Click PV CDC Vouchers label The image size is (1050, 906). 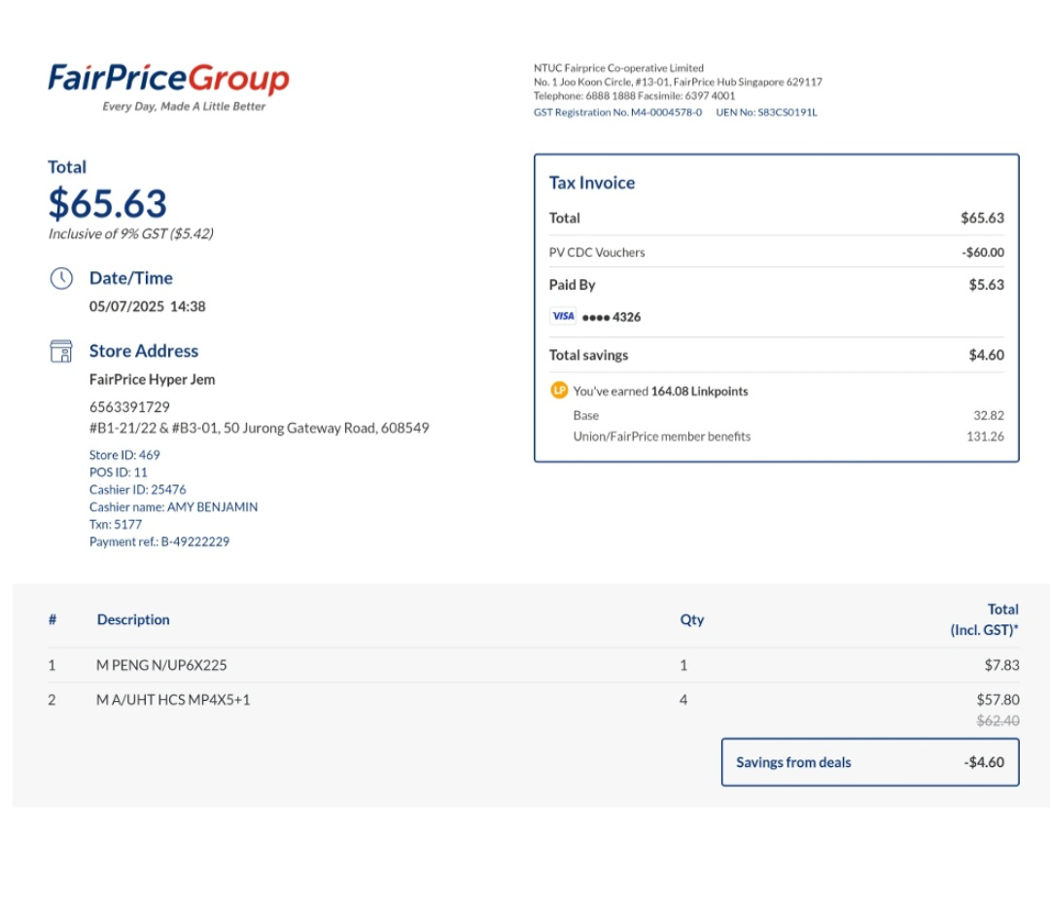point(597,253)
